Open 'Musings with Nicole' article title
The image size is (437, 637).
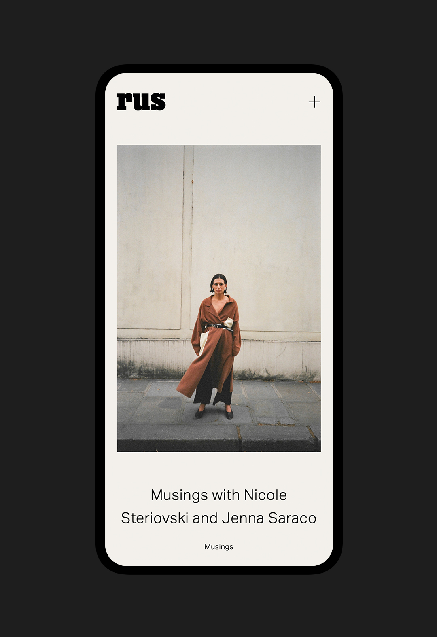tap(219, 495)
